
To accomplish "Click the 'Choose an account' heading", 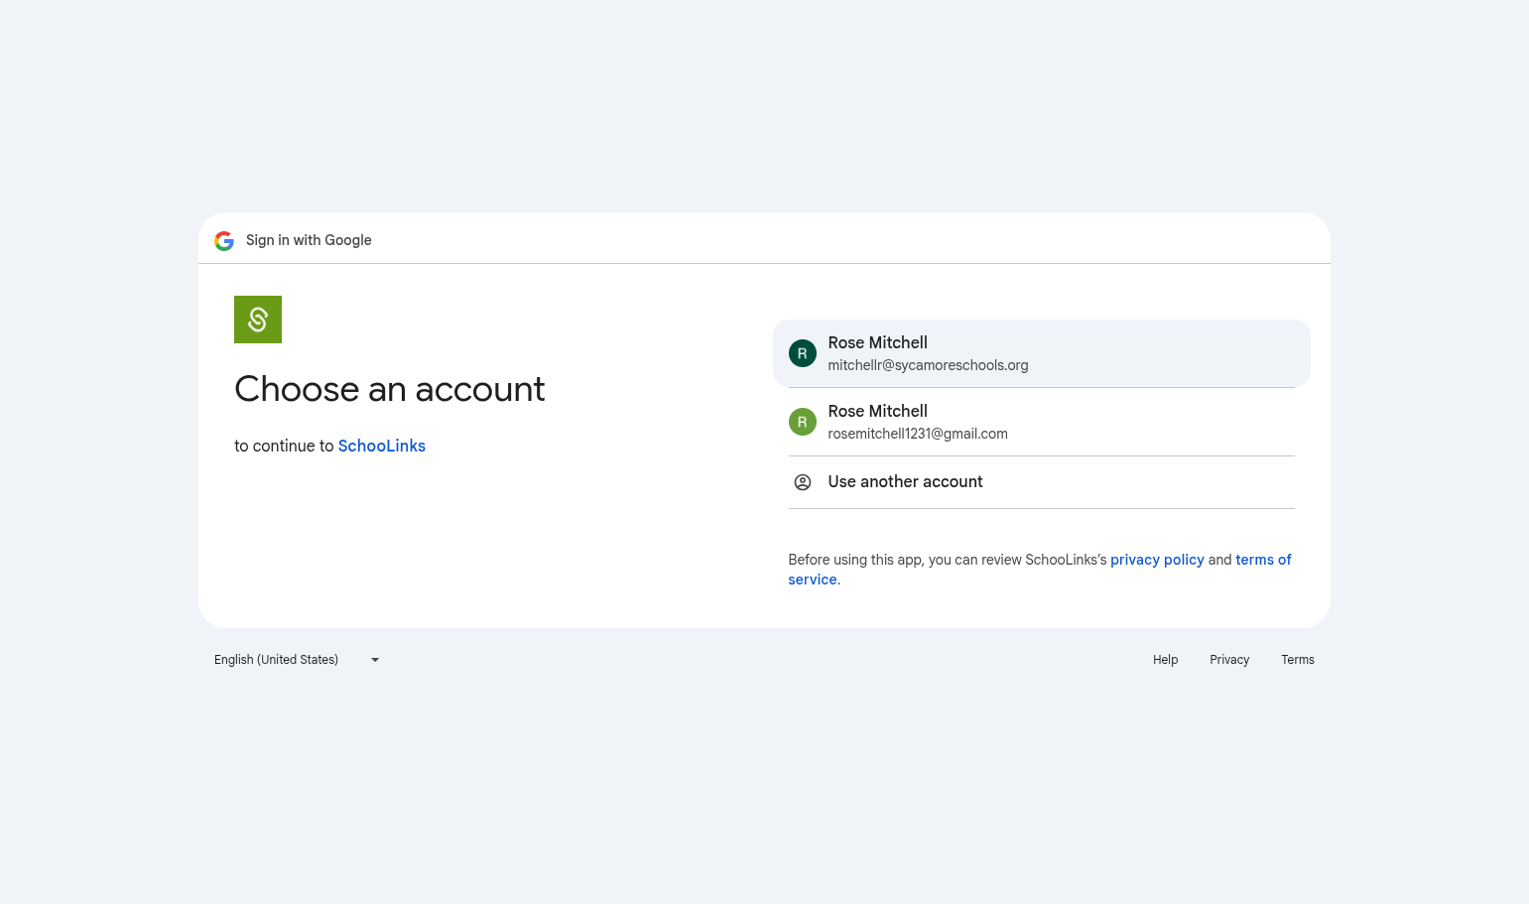I will click(x=389, y=389).
